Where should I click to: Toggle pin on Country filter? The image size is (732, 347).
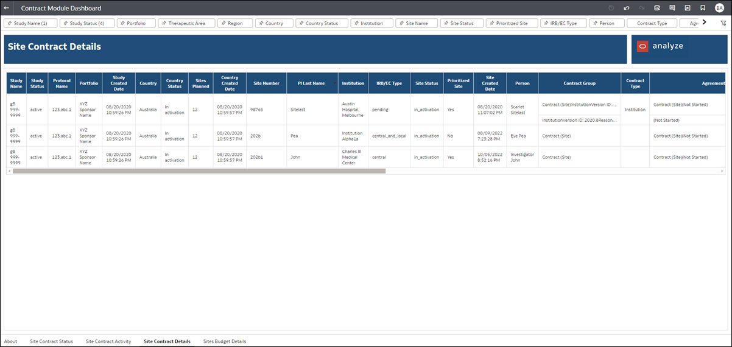coord(261,23)
